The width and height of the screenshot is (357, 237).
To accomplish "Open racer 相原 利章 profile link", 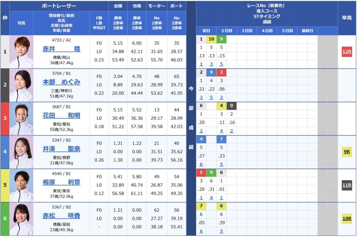I will (61, 182).
